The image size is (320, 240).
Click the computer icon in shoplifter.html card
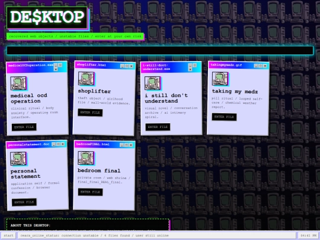pos(87,78)
